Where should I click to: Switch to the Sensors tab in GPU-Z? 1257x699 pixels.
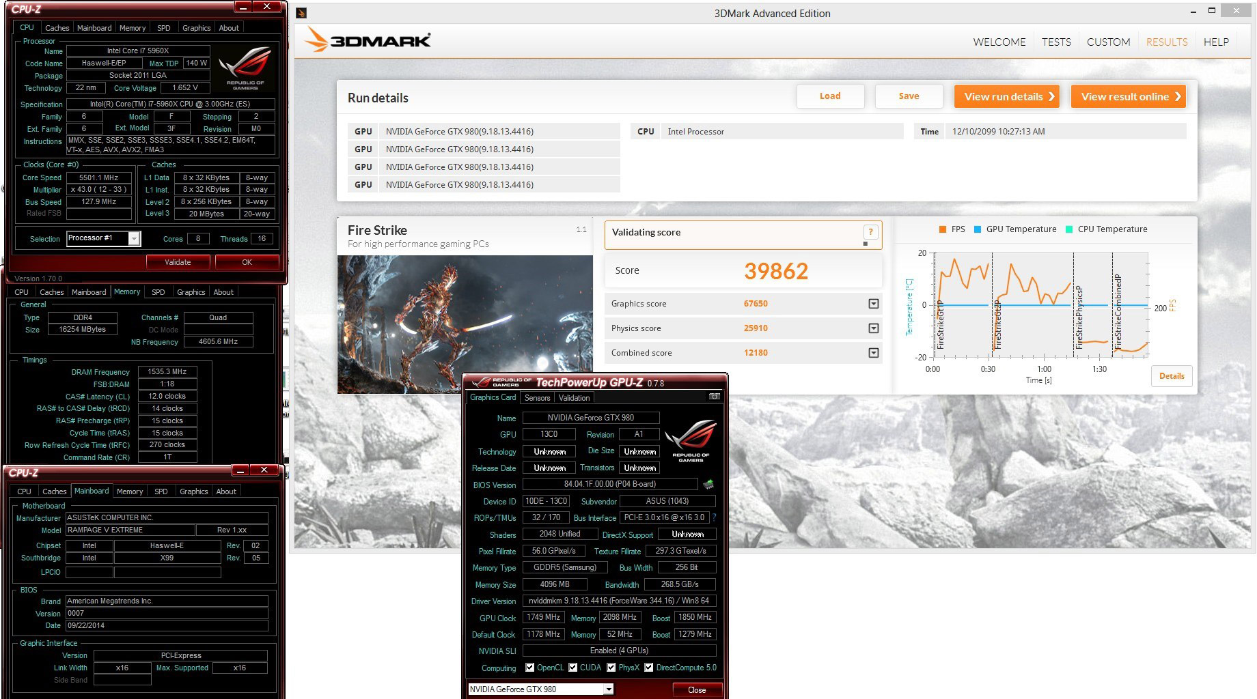[x=537, y=398]
